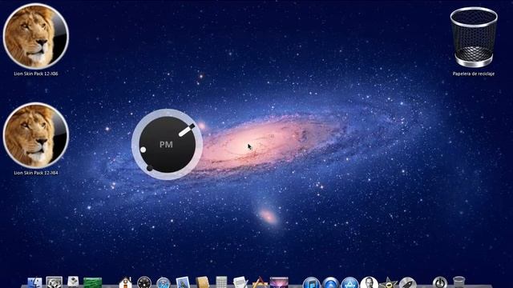Select the "Lion Skin Pack 12-X86" label

(35, 74)
